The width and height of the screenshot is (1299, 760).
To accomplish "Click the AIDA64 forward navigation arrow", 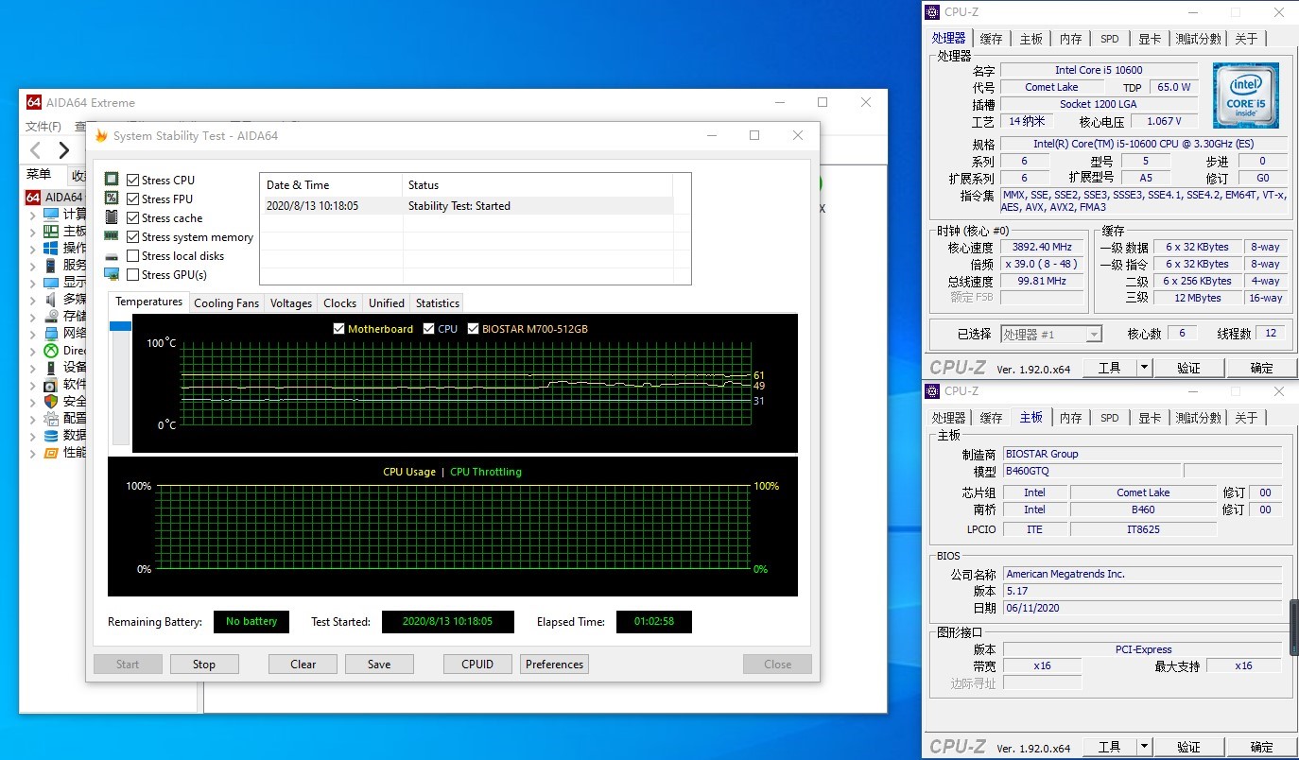I will tap(63, 150).
